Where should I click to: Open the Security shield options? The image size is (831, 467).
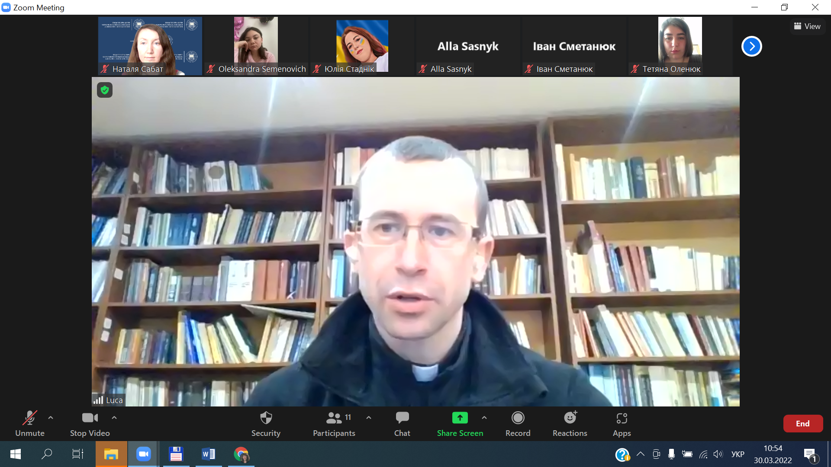pos(266,423)
